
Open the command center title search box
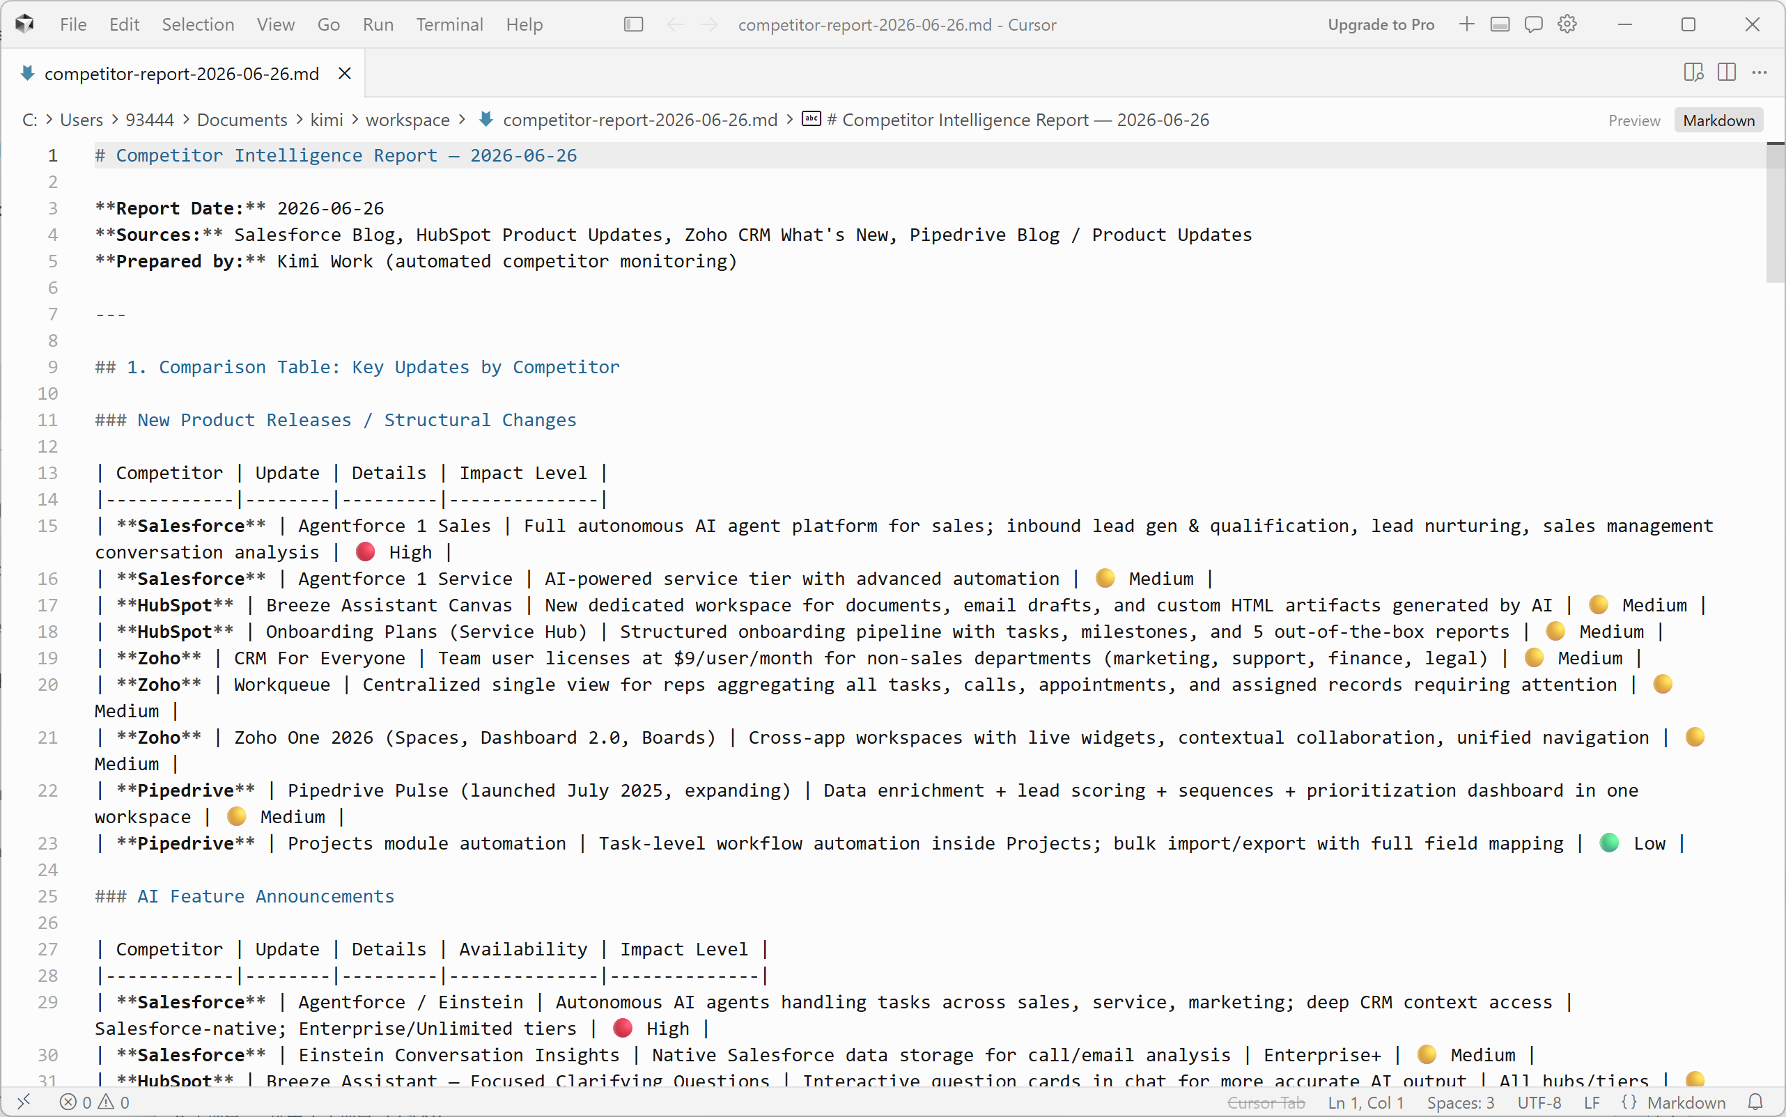pos(897,24)
